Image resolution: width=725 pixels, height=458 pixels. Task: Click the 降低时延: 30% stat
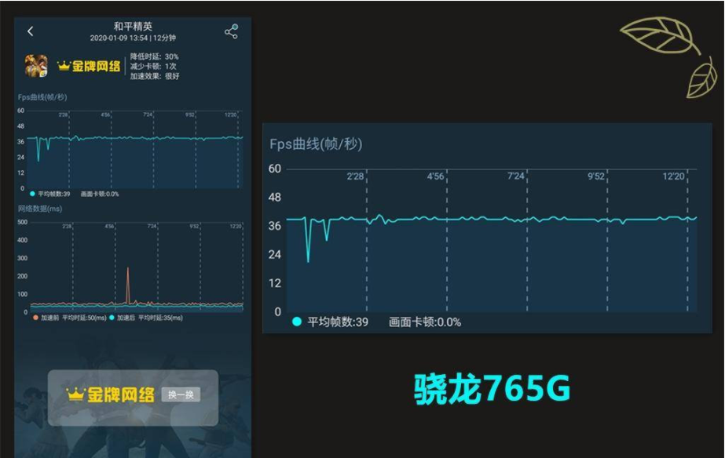point(155,56)
